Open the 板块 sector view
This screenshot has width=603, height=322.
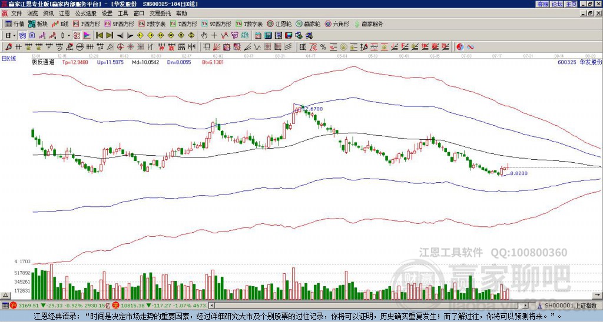click(38, 24)
